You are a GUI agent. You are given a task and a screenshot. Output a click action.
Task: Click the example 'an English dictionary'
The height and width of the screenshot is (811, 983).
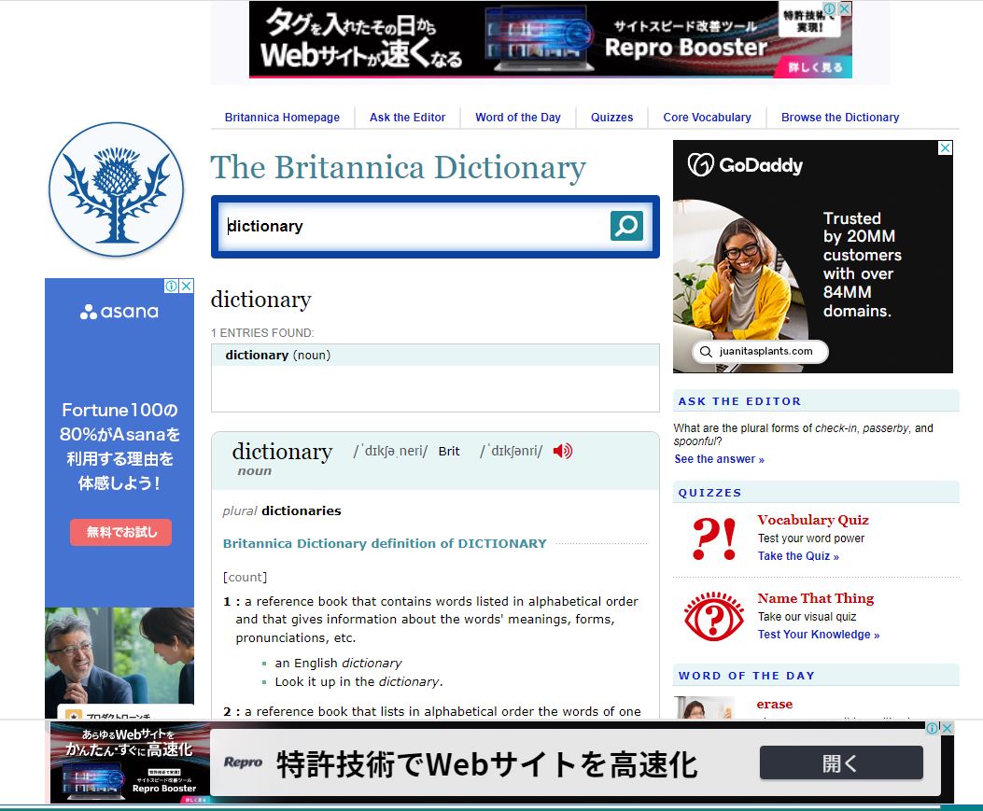[338, 664]
